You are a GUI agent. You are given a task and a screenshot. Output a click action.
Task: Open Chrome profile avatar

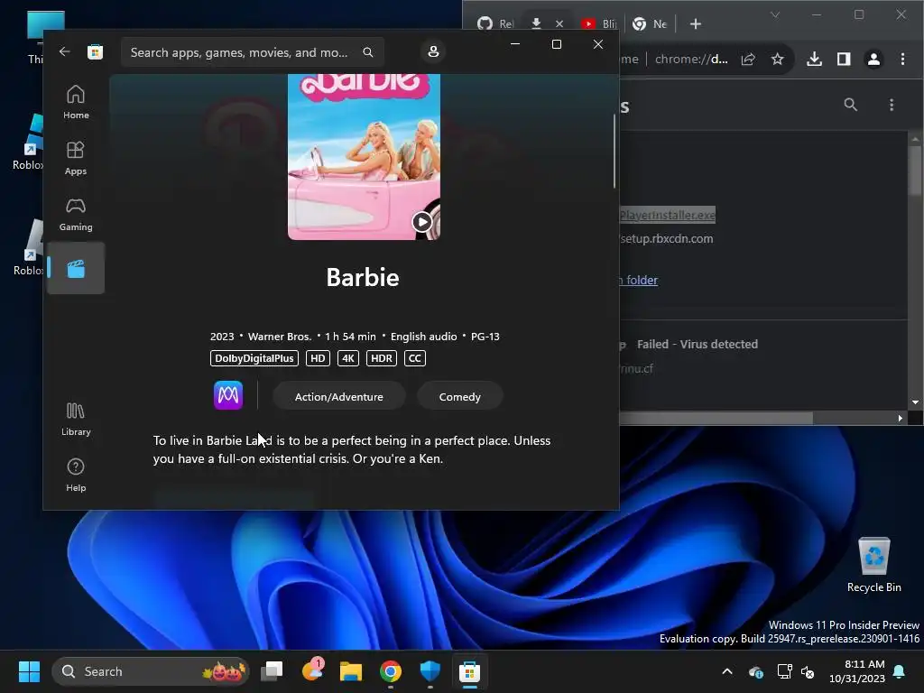pos(873,59)
